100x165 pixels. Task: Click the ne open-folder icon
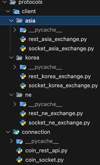[19, 95]
